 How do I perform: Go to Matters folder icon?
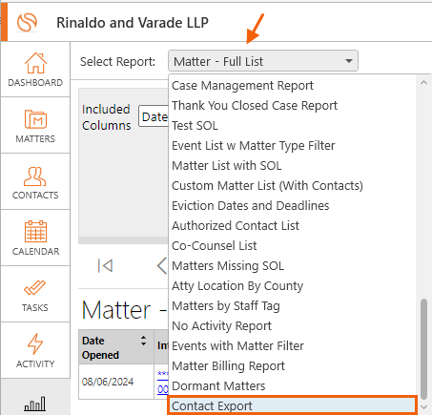35,119
